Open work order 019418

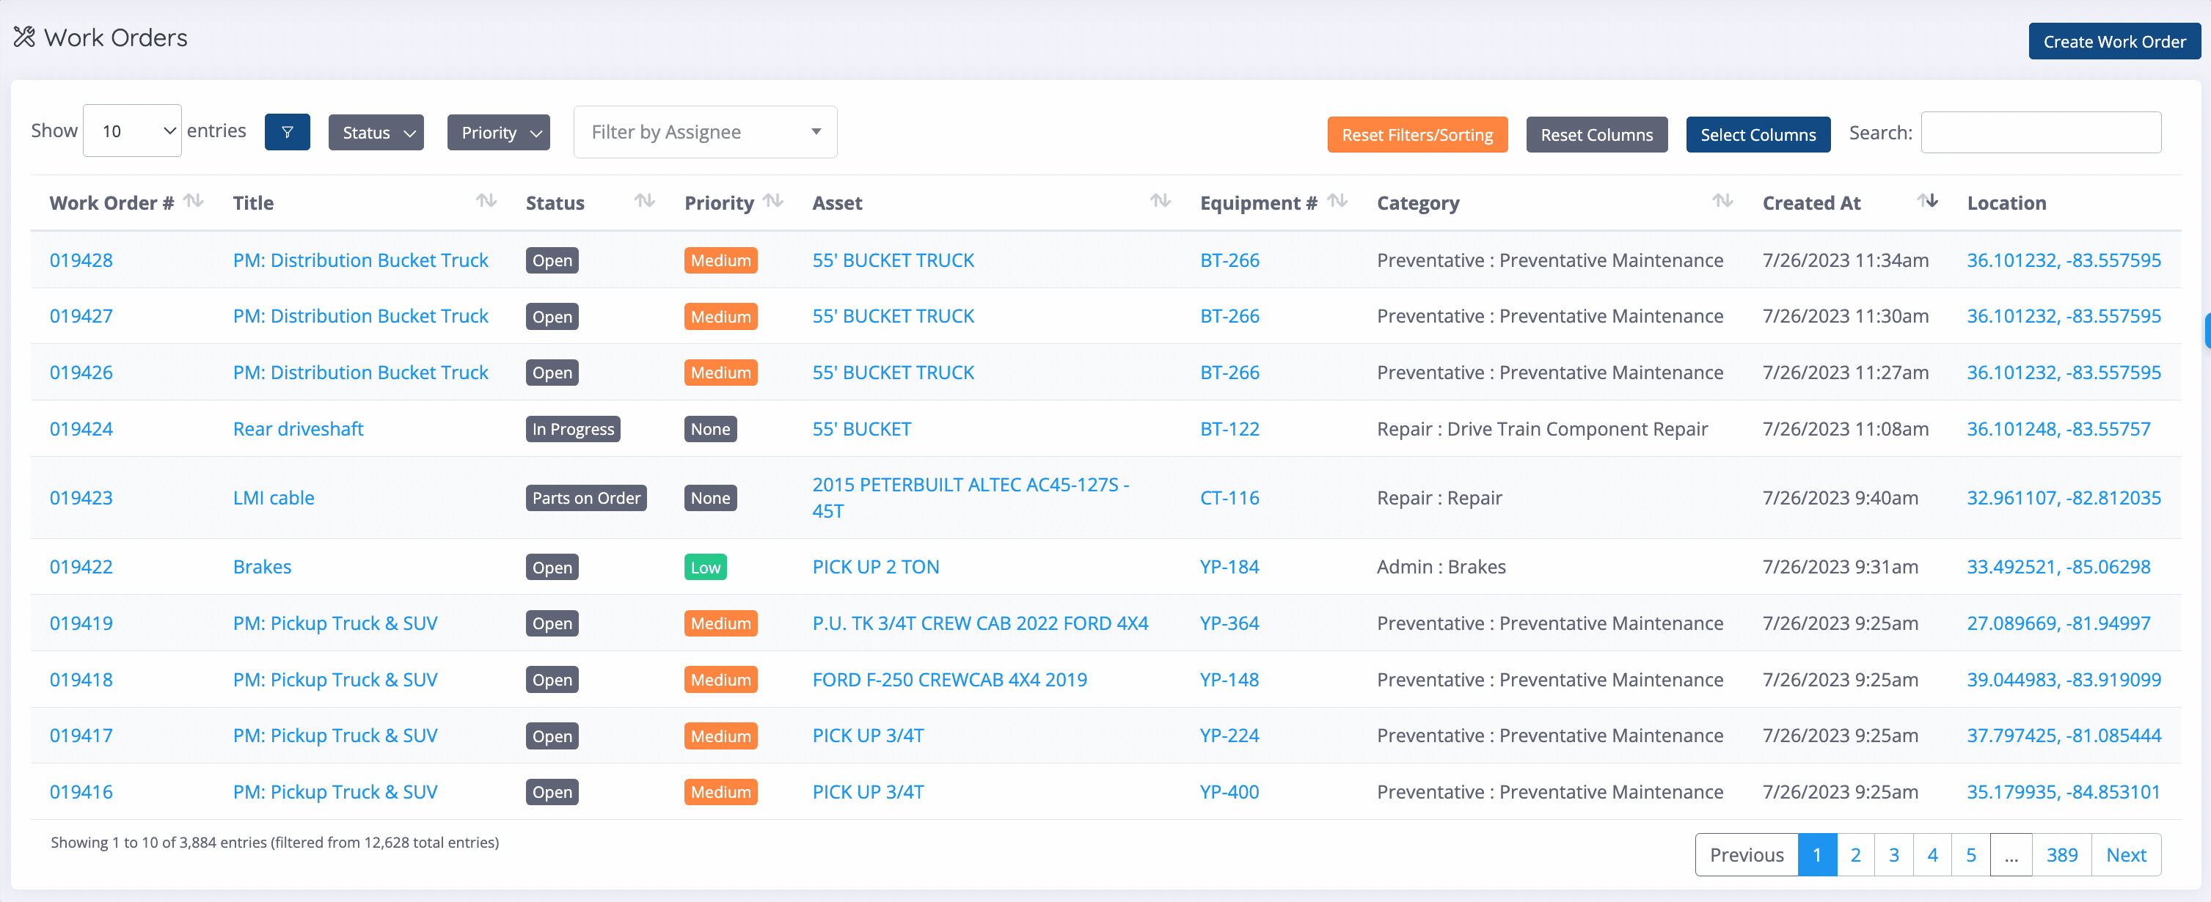pos(81,680)
